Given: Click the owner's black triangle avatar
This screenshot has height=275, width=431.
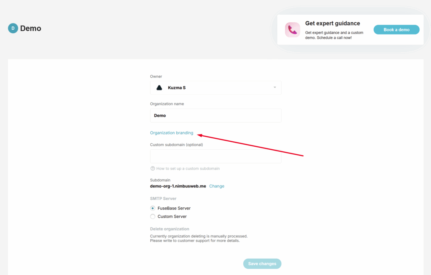Looking at the screenshot, I should (160, 88).
